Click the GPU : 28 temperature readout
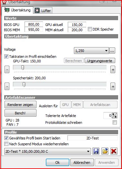 click(x=12, y=120)
